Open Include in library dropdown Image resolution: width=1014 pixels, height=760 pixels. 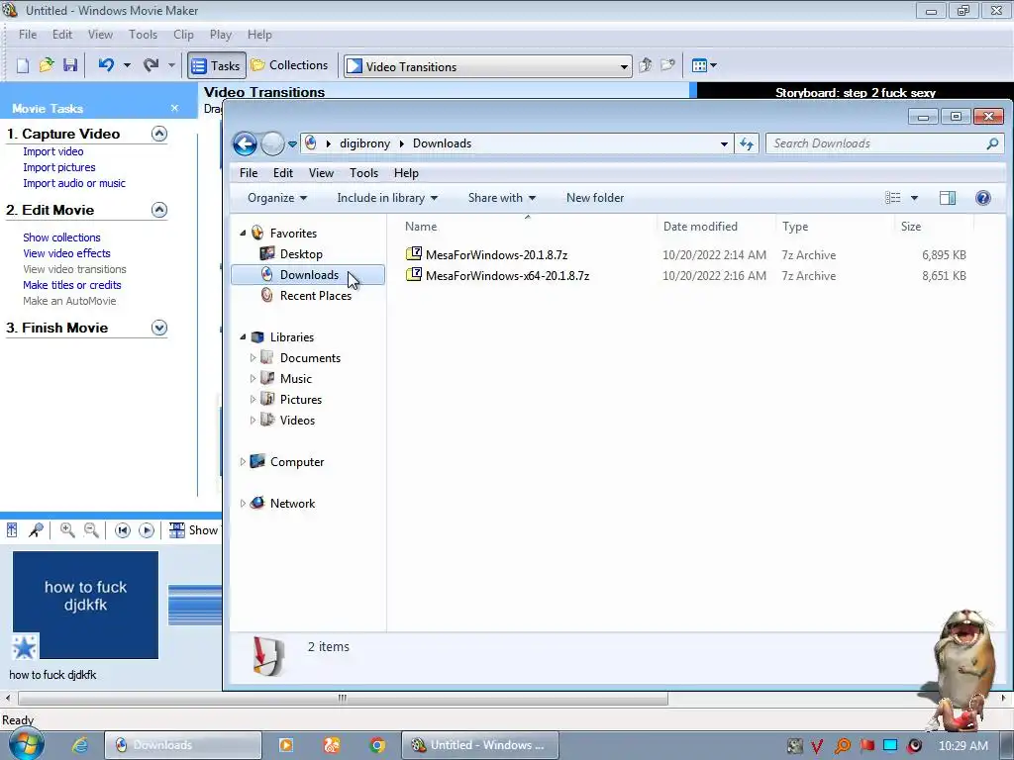(387, 198)
